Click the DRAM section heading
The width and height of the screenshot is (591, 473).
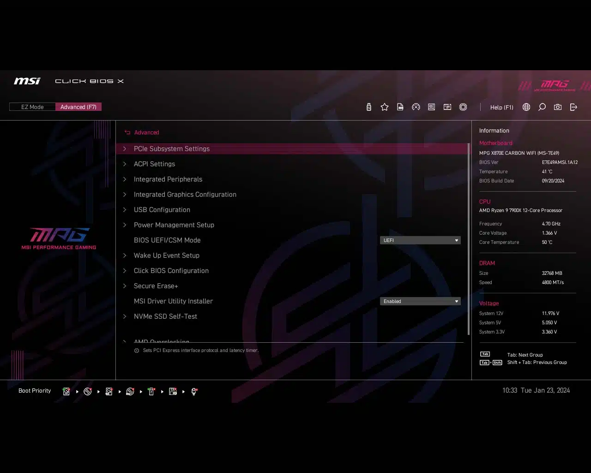(x=487, y=263)
